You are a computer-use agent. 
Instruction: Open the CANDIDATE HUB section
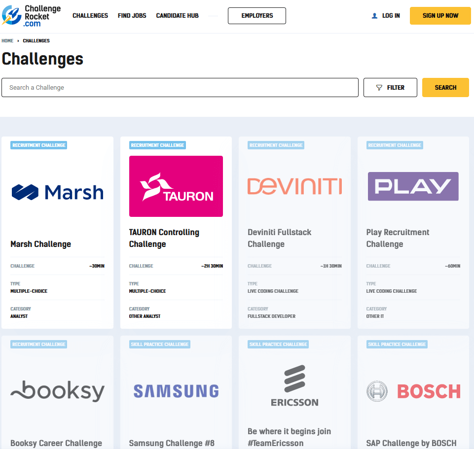(177, 15)
